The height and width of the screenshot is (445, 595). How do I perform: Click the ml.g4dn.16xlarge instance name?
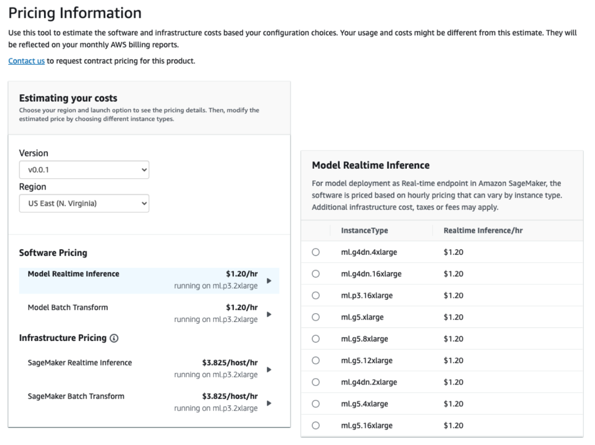click(x=371, y=274)
